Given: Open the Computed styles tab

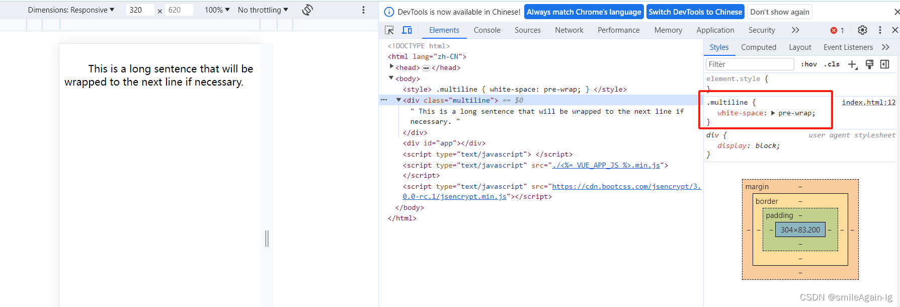Looking at the screenshot, I should click(759, 47).
